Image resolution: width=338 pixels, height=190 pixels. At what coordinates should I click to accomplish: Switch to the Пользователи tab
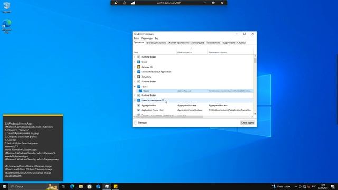click(x=213, y=43)
